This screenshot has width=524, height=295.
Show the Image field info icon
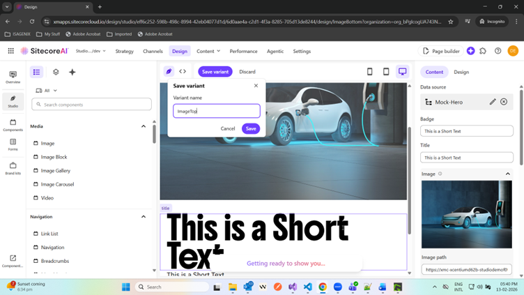pyautogui.click(x=440, y=174)
